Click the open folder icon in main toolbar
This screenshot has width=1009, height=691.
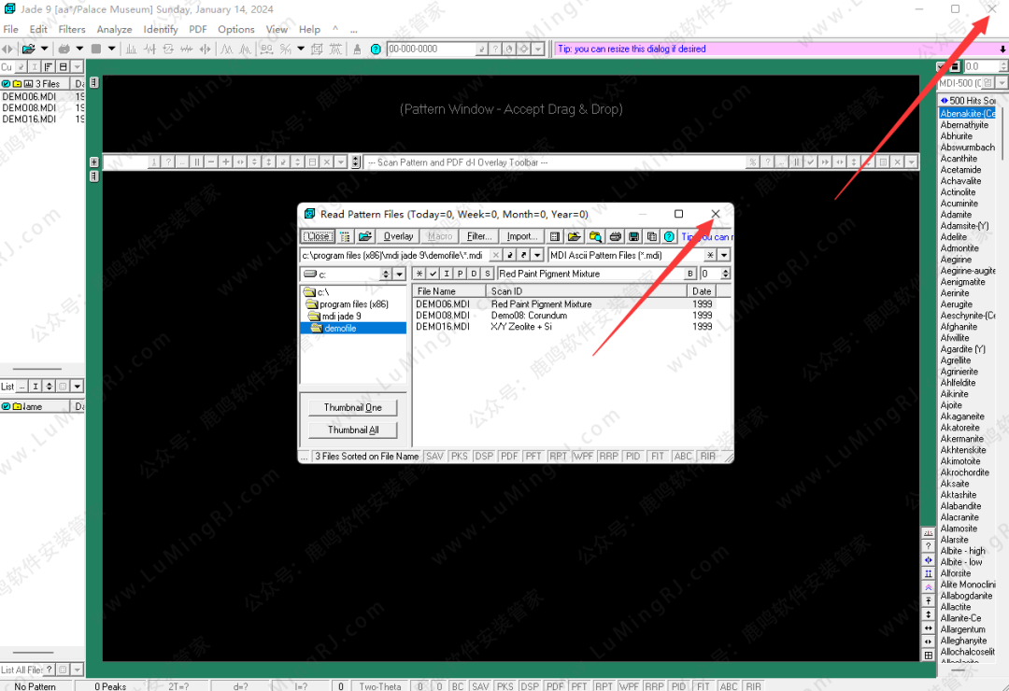29,49
